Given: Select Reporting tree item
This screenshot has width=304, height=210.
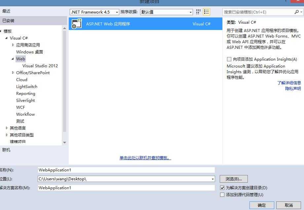Looking at the screenshot, I should (25, 94).
